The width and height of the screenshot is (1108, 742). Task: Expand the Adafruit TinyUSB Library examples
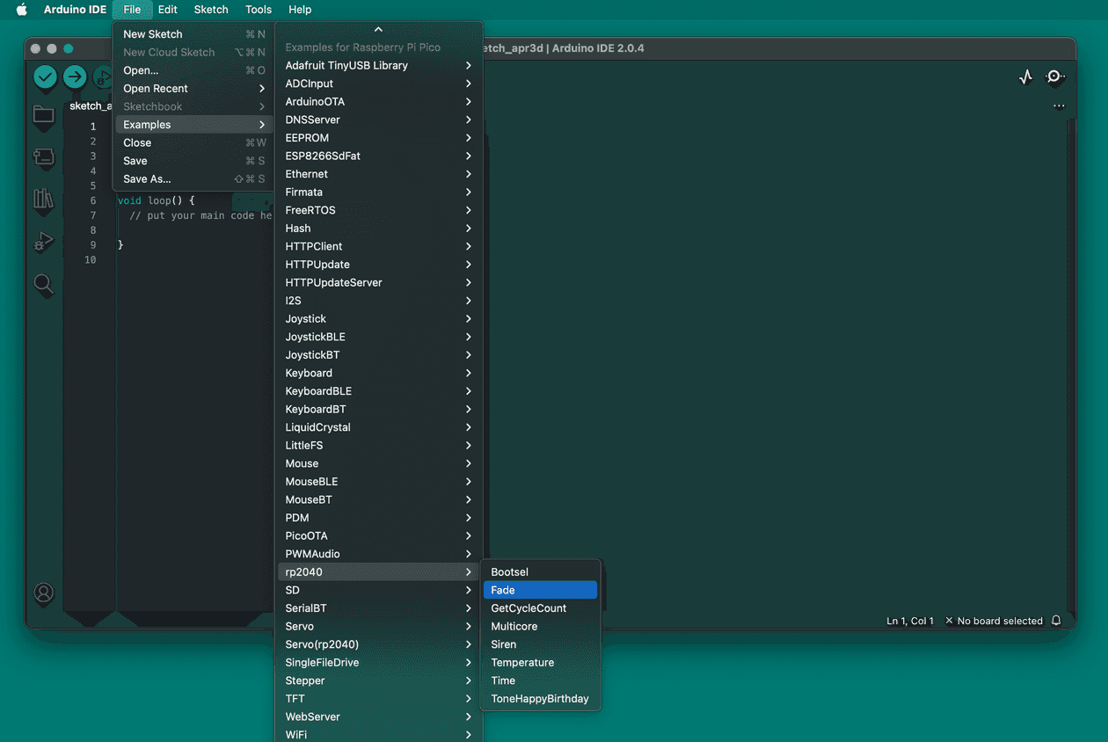pyautogui.click(x=378, y=66)
